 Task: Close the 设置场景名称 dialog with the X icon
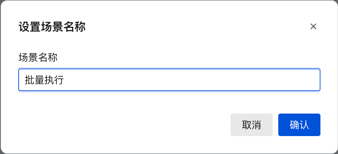tap(313, 26)
